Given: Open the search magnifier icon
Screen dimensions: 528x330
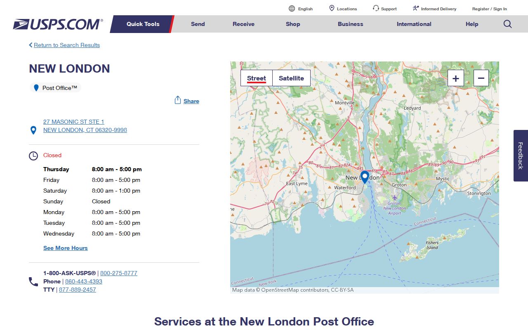Looking at the screenshot, I should point(508,24).
